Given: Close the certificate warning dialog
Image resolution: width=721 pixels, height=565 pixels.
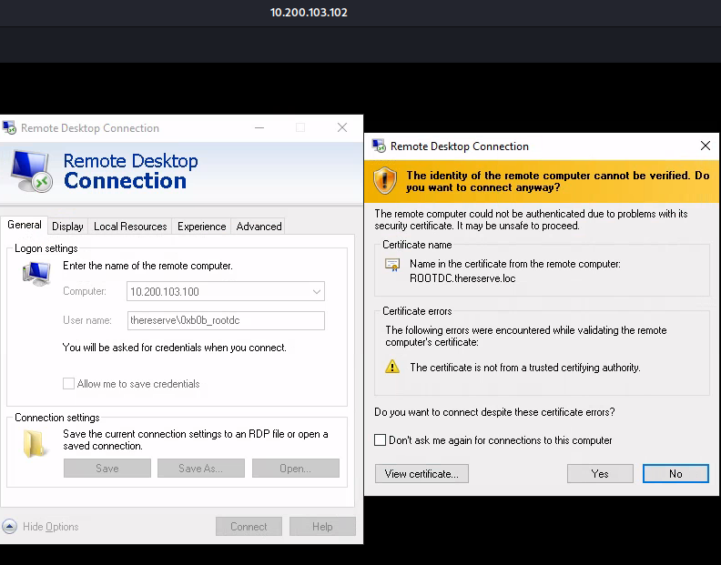Looking at the screenshot, I should point(706,146).
